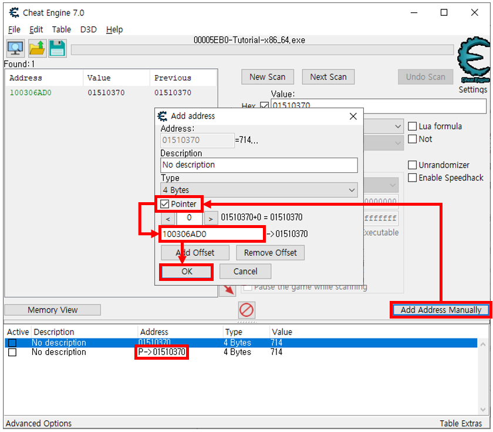Click the offset value field showing 0
493x432 pixels.
click(189, 218)
